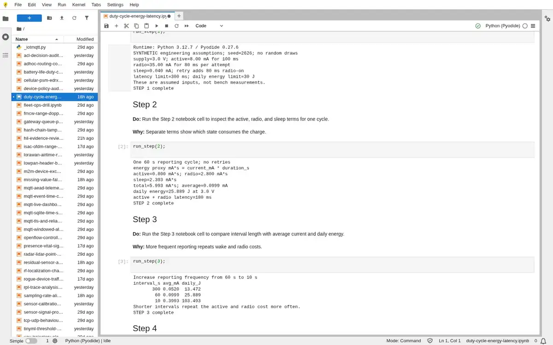Screen dimensions: 553x345
Task: Open the acl-decision-audit notebook file
Action: tap(54, 56)
